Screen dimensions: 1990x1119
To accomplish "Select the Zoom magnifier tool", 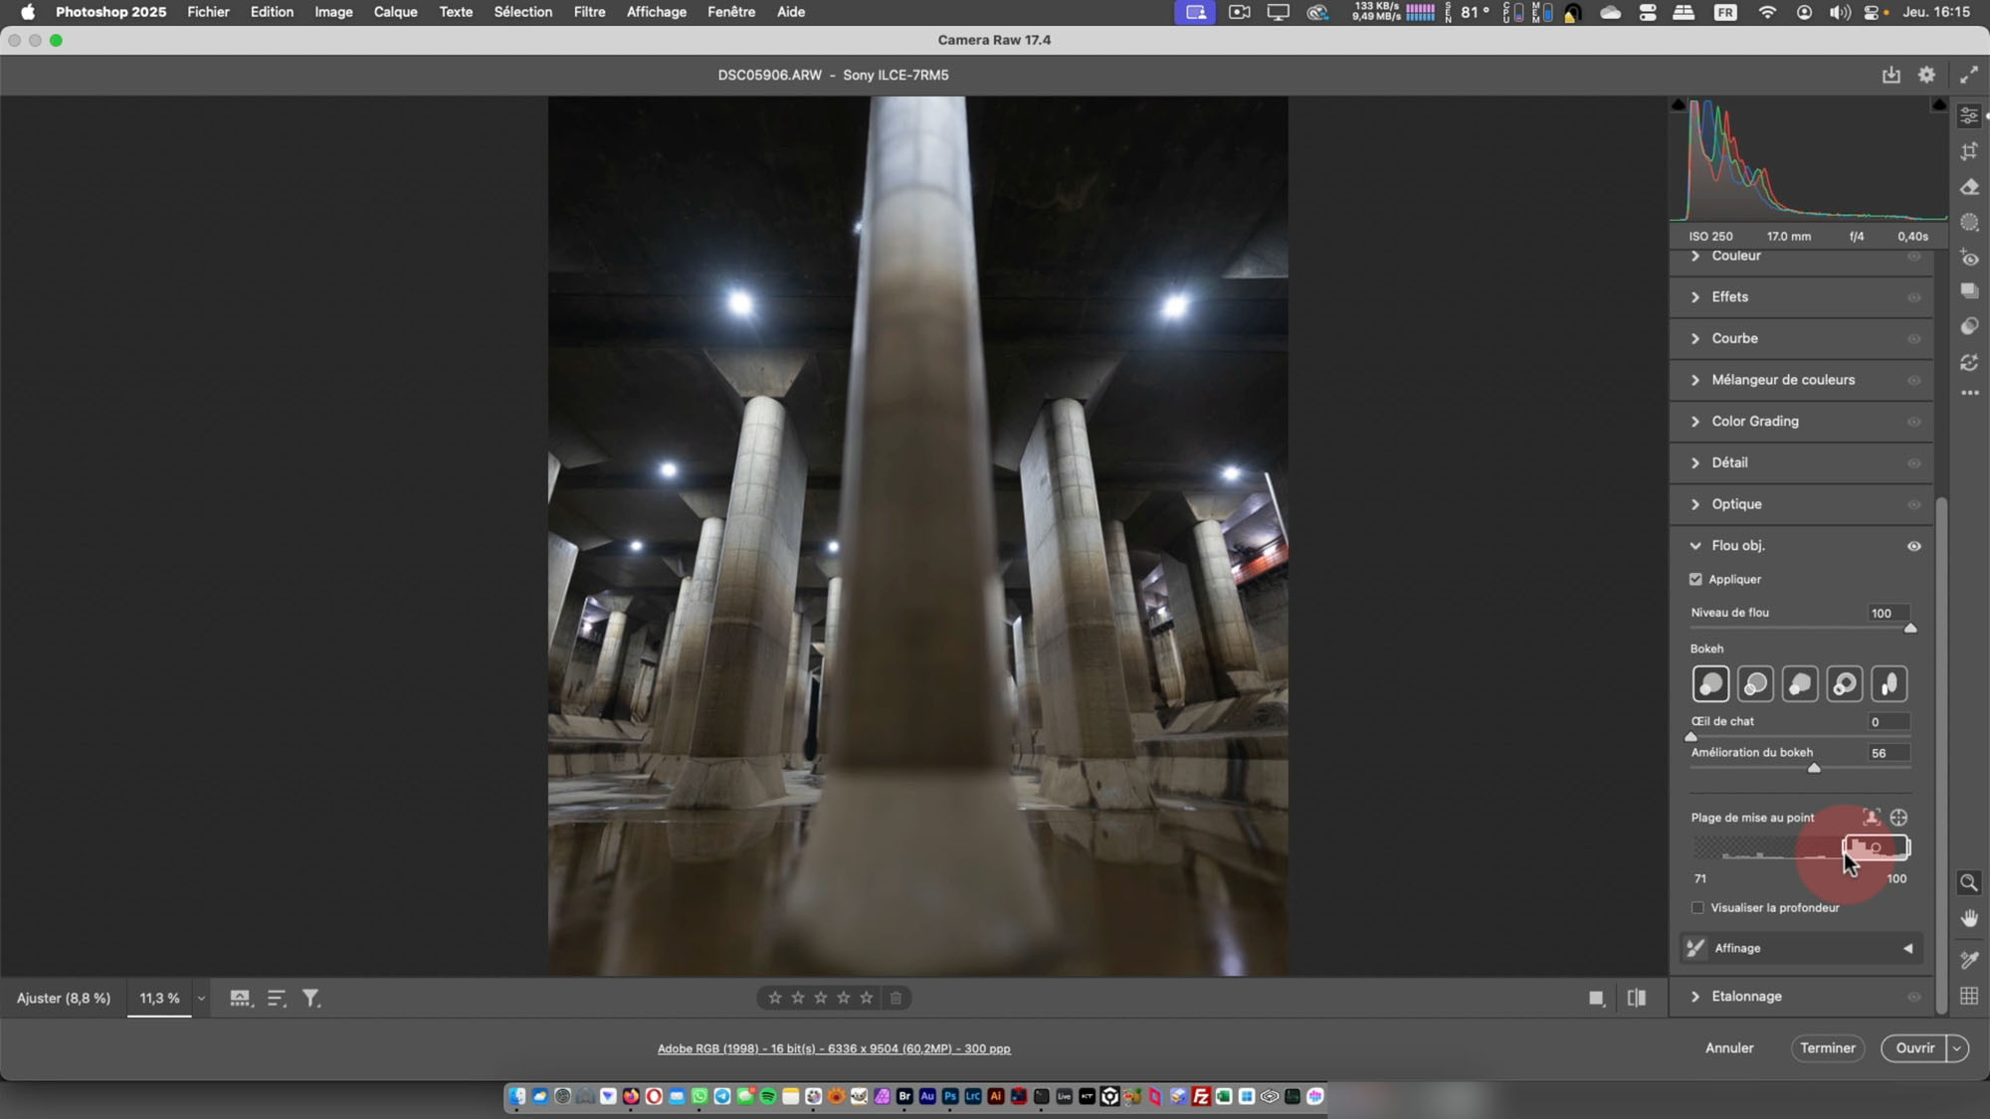I will (1968, 882).
